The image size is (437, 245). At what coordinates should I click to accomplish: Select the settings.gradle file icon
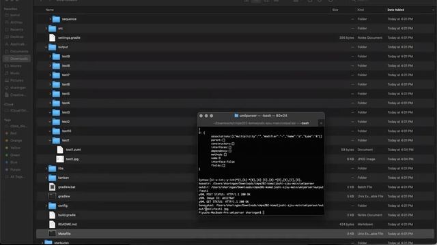click(52, 38)
